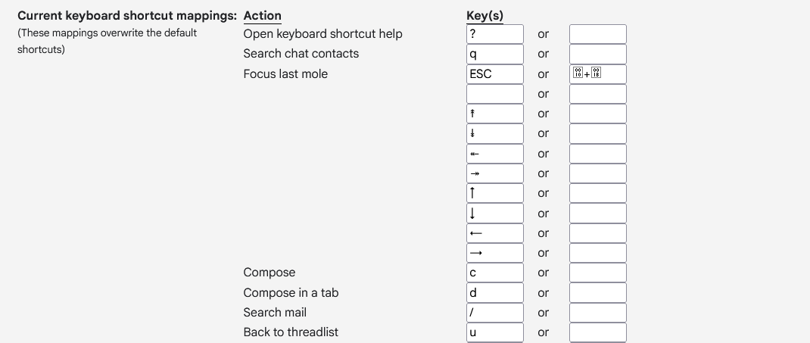Focus the "u" key field for Back to threadlist
Viewport: 810px width, 343px height.
pyautogui.click(x=495, y=332)
